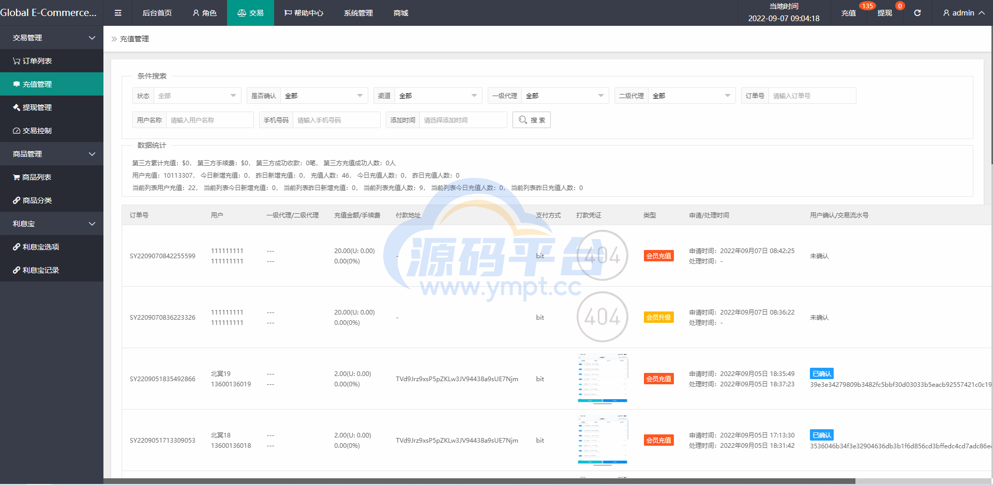Select the 交易 top tab

250,13
